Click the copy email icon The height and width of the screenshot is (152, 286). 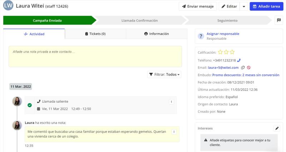click(243, 68)
